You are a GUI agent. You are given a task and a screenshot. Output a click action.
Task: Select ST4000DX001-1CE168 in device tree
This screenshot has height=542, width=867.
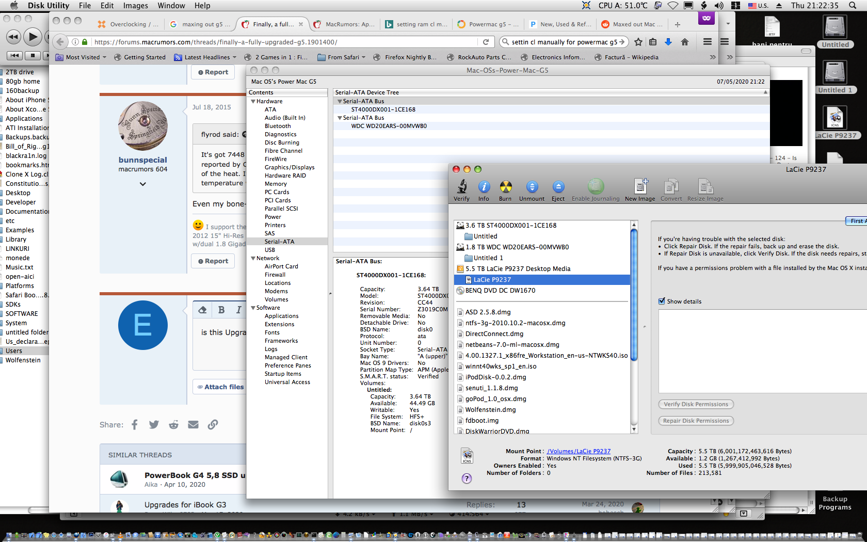383,110
